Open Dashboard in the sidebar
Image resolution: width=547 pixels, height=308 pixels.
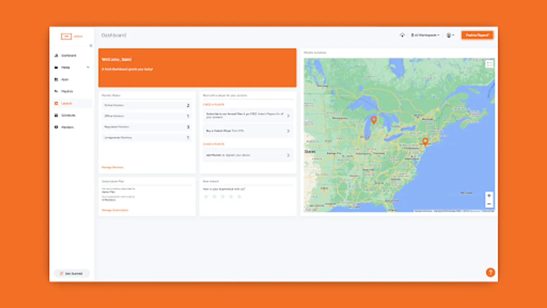[x=69, y=55]
